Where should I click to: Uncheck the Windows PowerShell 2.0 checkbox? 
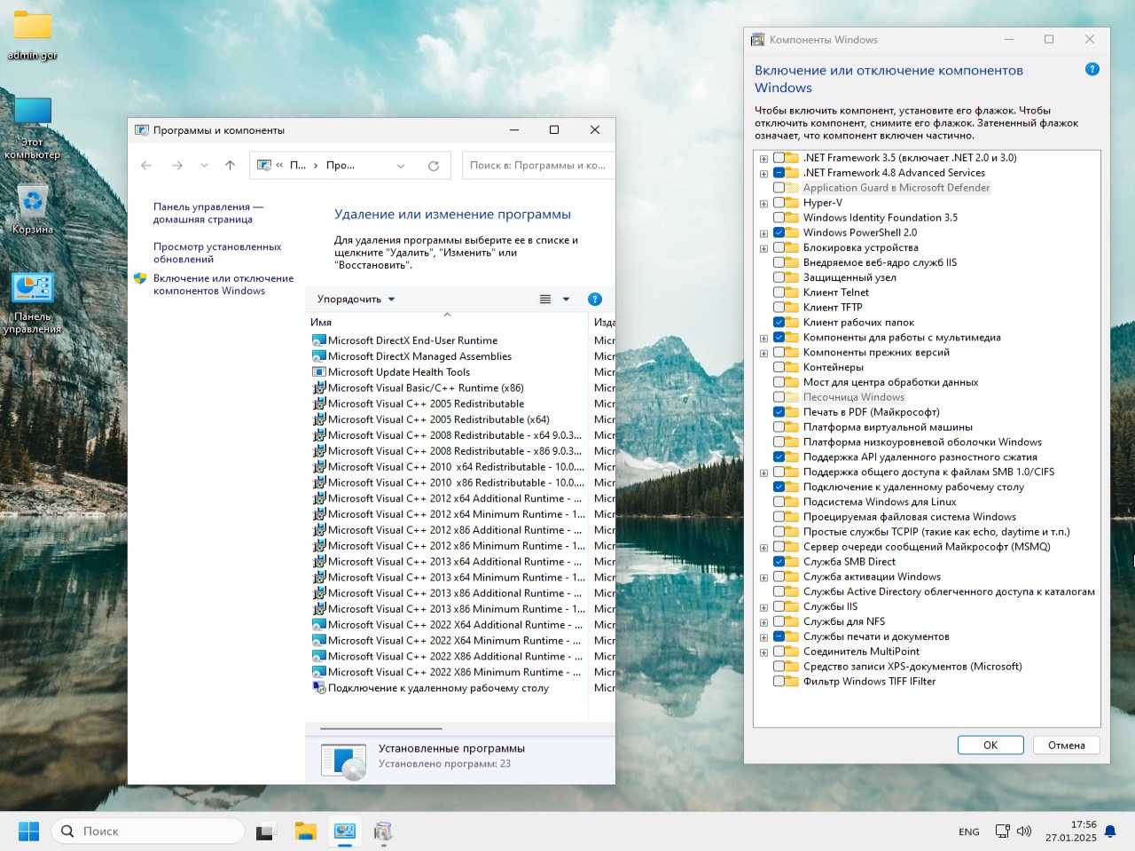point(779,233)
